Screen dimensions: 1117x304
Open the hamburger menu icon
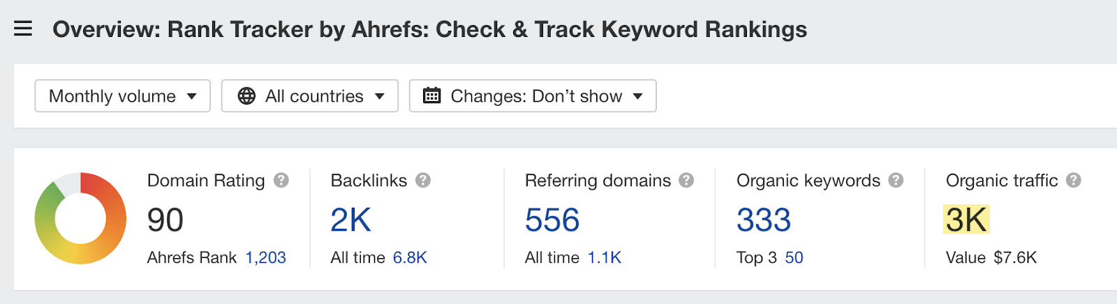pyautogui.click(x=23, y=29)
